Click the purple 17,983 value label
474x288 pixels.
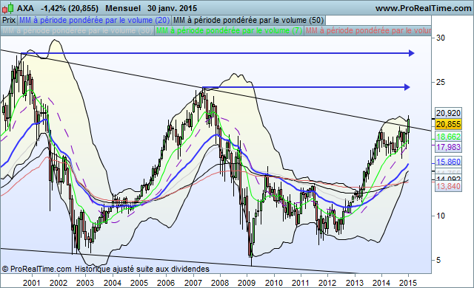[x=448, y=147]
